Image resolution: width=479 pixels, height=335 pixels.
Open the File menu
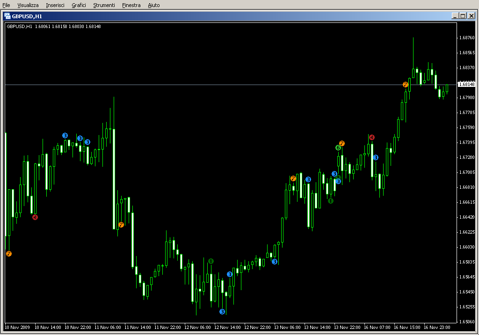pyautogui.click(x=7, y=5)
